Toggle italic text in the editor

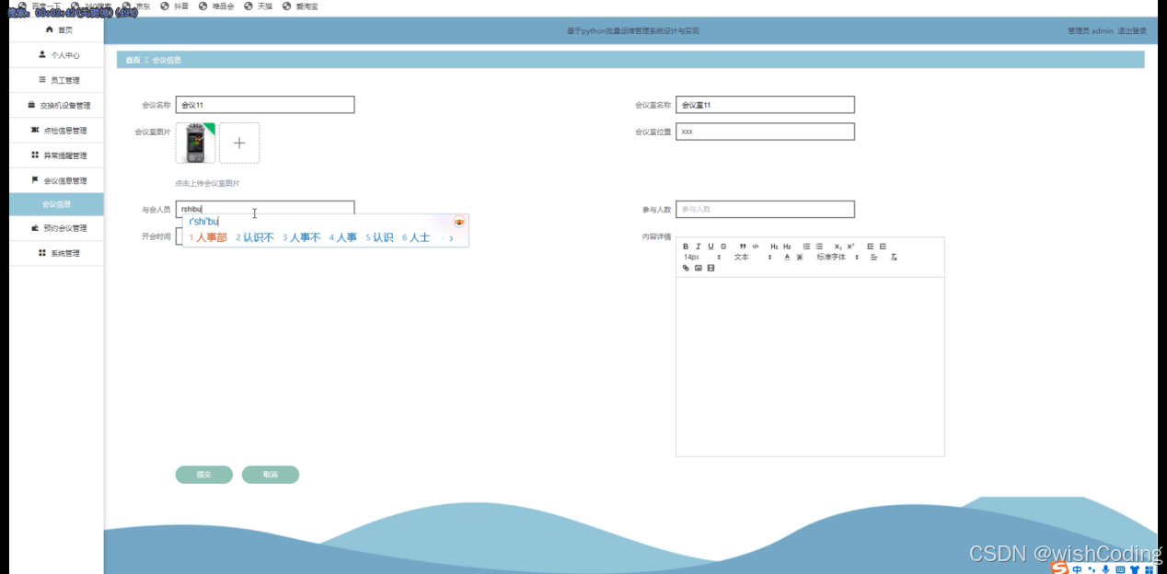[698, 247]
